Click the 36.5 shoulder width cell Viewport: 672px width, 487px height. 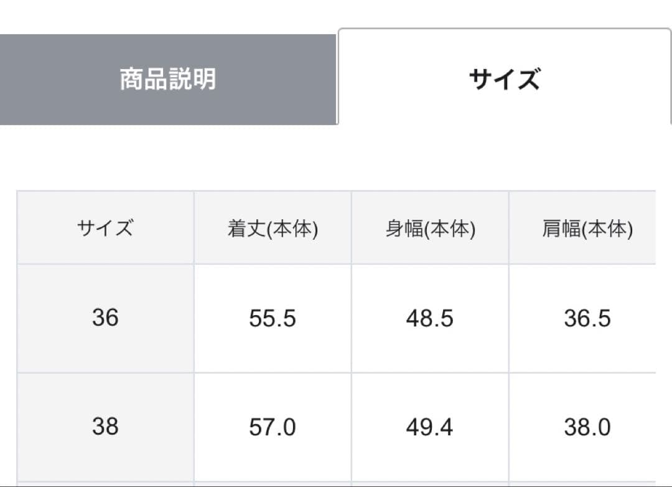tap(587, 319)
